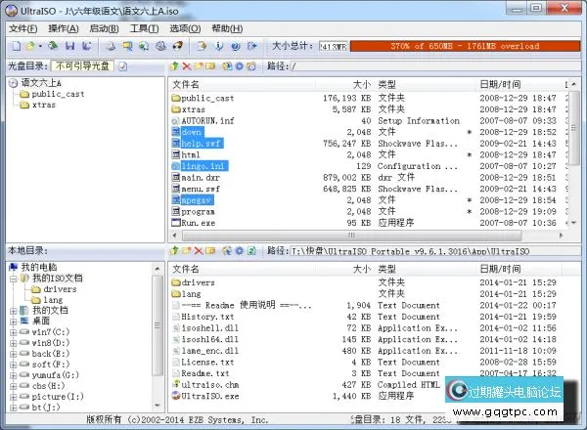The image size is (587, 430).
Task: Click the Refresh icon in the local pane toolbar
Action: (x=252, y=251)
